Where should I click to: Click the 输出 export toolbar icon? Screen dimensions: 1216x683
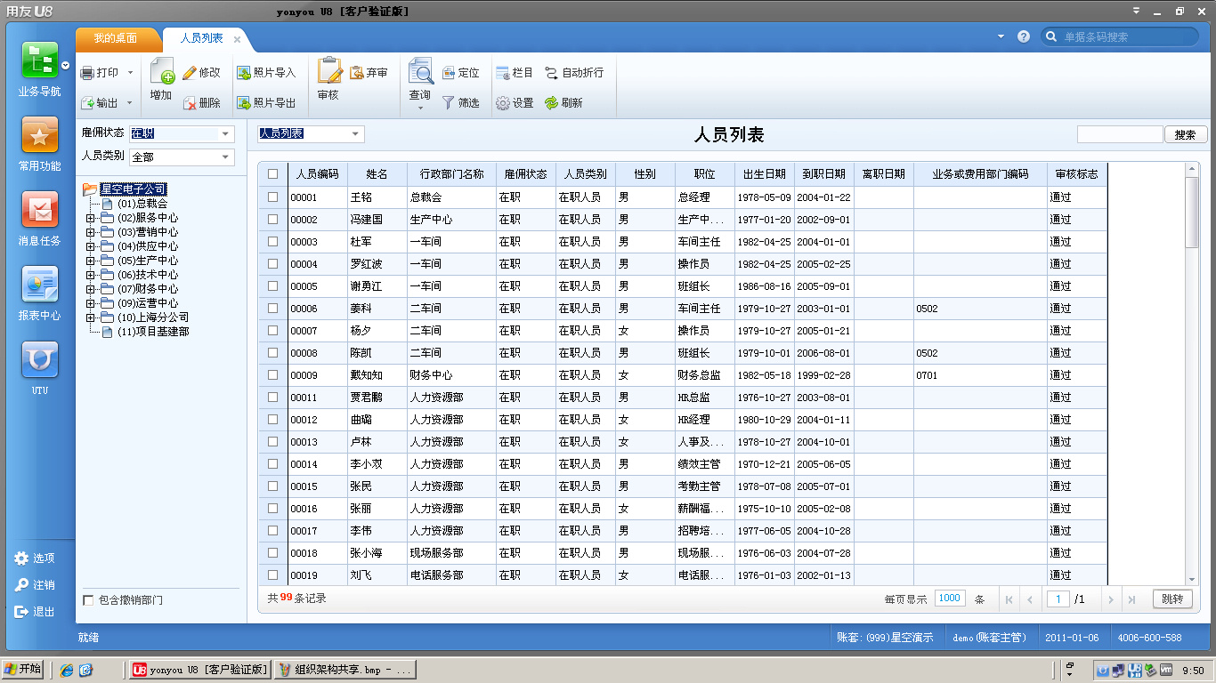tap(87, 103)
